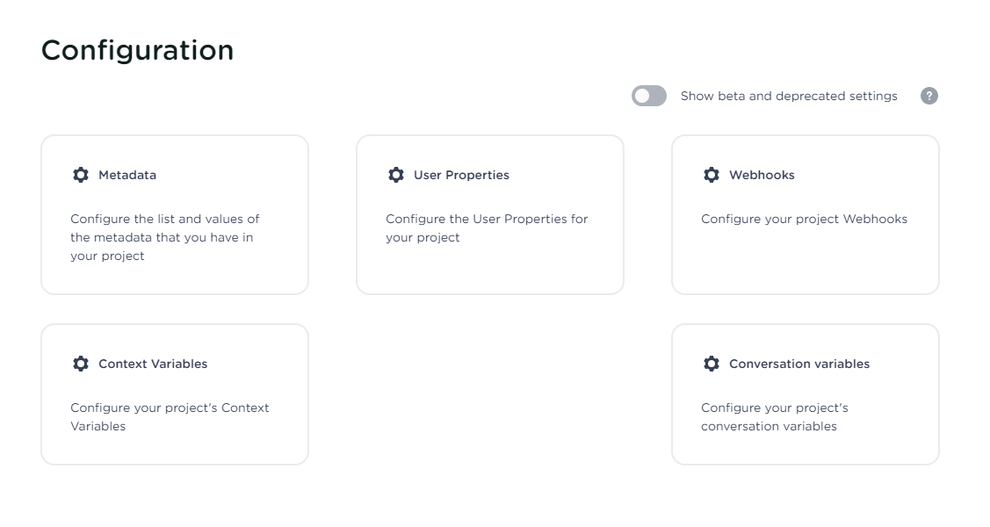990x527 pixels.
Task: Click the Conversation variables gear icon
Action: pos(712,364)
